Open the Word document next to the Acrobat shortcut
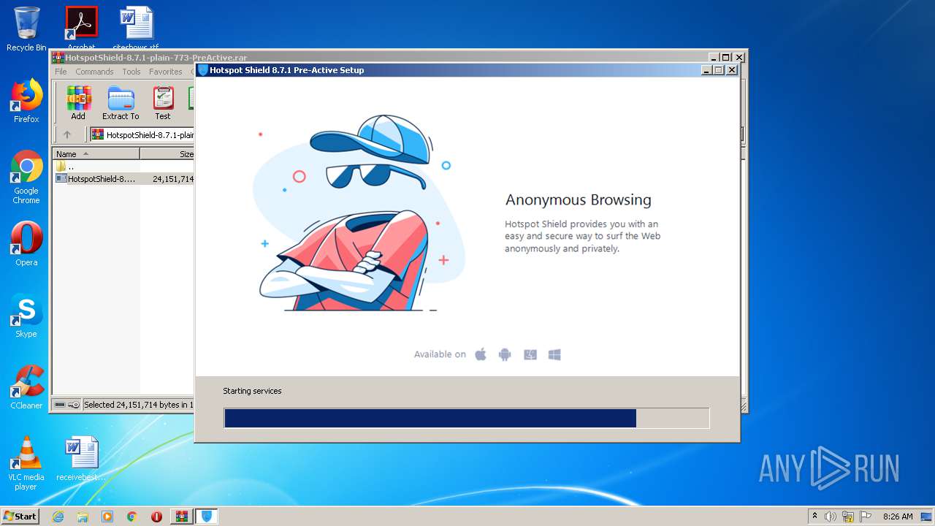 pos(136,26)
